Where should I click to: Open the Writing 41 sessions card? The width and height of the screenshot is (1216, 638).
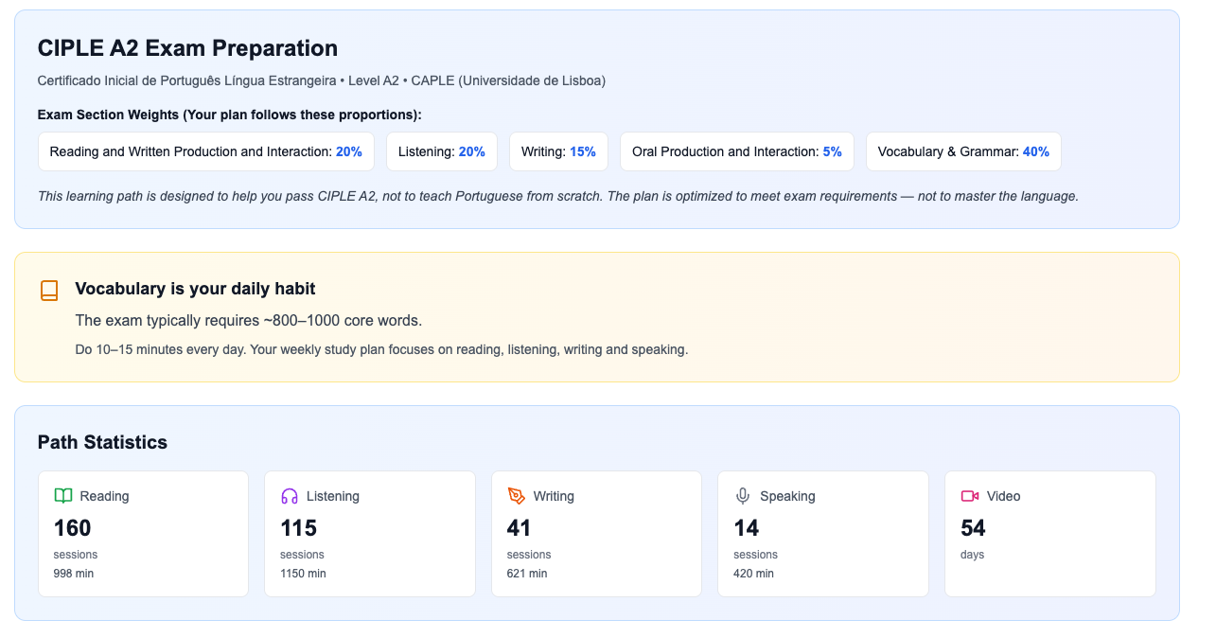pyautogui.click(x=596, y=534)
